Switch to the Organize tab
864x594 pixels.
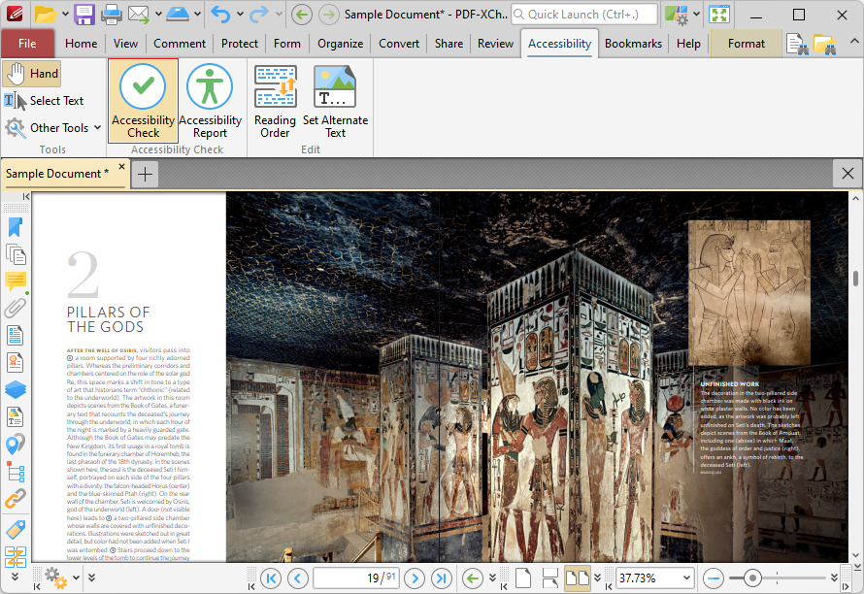340,44
